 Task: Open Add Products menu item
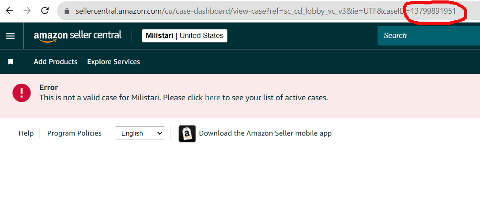click(55, 62)
